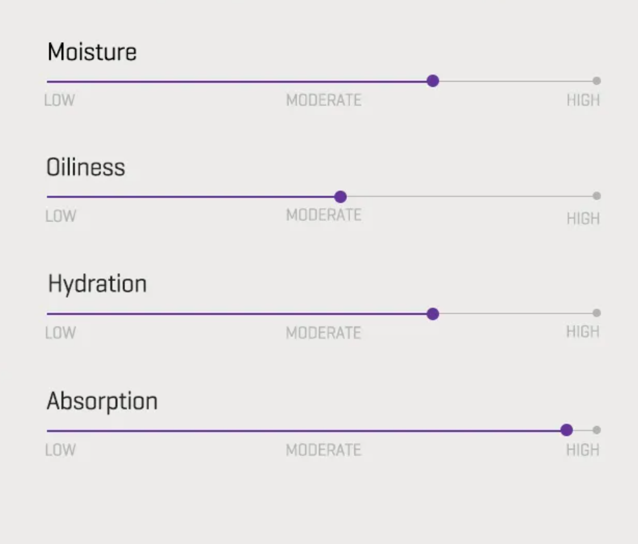This screenshot has width=638, height=544.
Task: Click MODERATE label under the Hydration slider
Action: coord(324,333)
